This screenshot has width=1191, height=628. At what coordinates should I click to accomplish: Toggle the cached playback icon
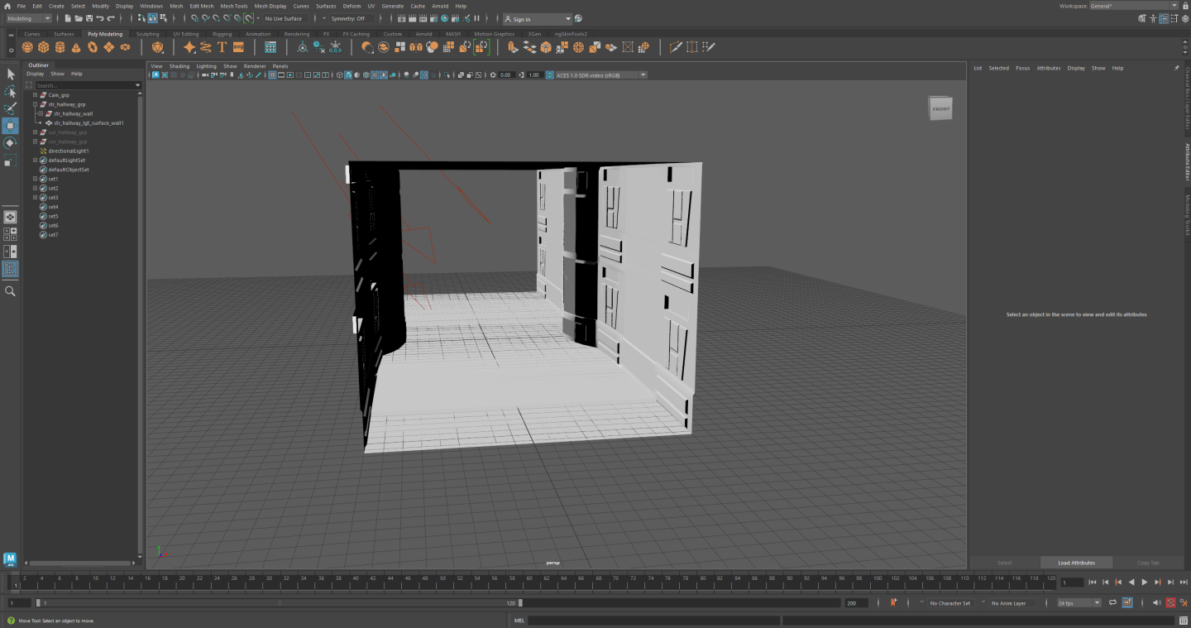point(1127,603)
